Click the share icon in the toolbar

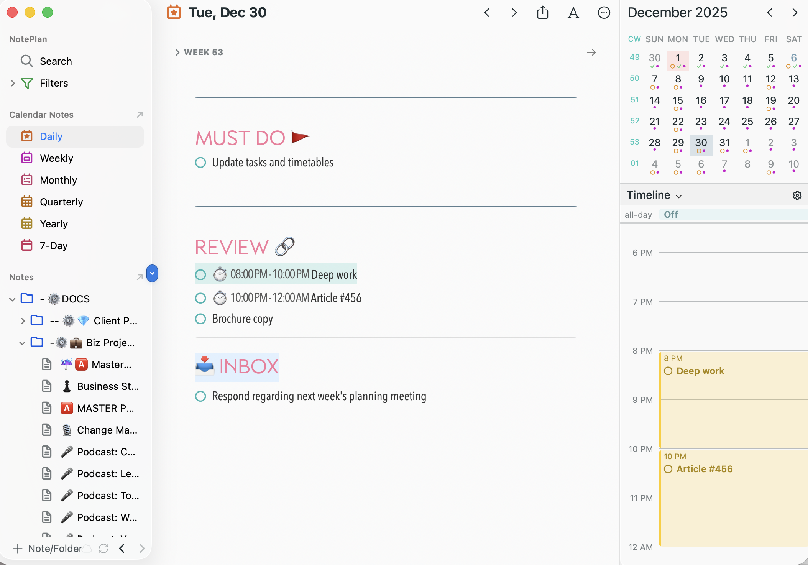[x=542, y=13]
